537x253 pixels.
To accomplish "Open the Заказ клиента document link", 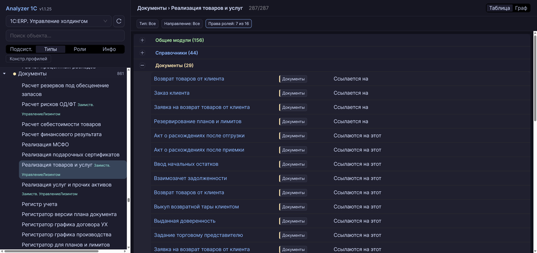I will click(x=172, y=93).
